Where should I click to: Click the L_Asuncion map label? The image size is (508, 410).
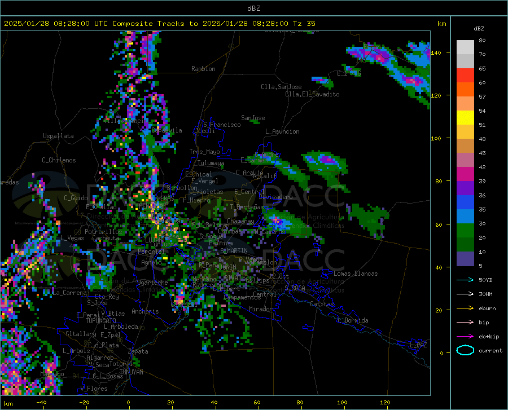[282, 131]
